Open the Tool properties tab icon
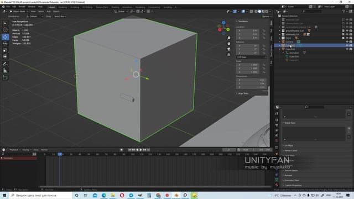The image size is (354, 199). [277, 113]
